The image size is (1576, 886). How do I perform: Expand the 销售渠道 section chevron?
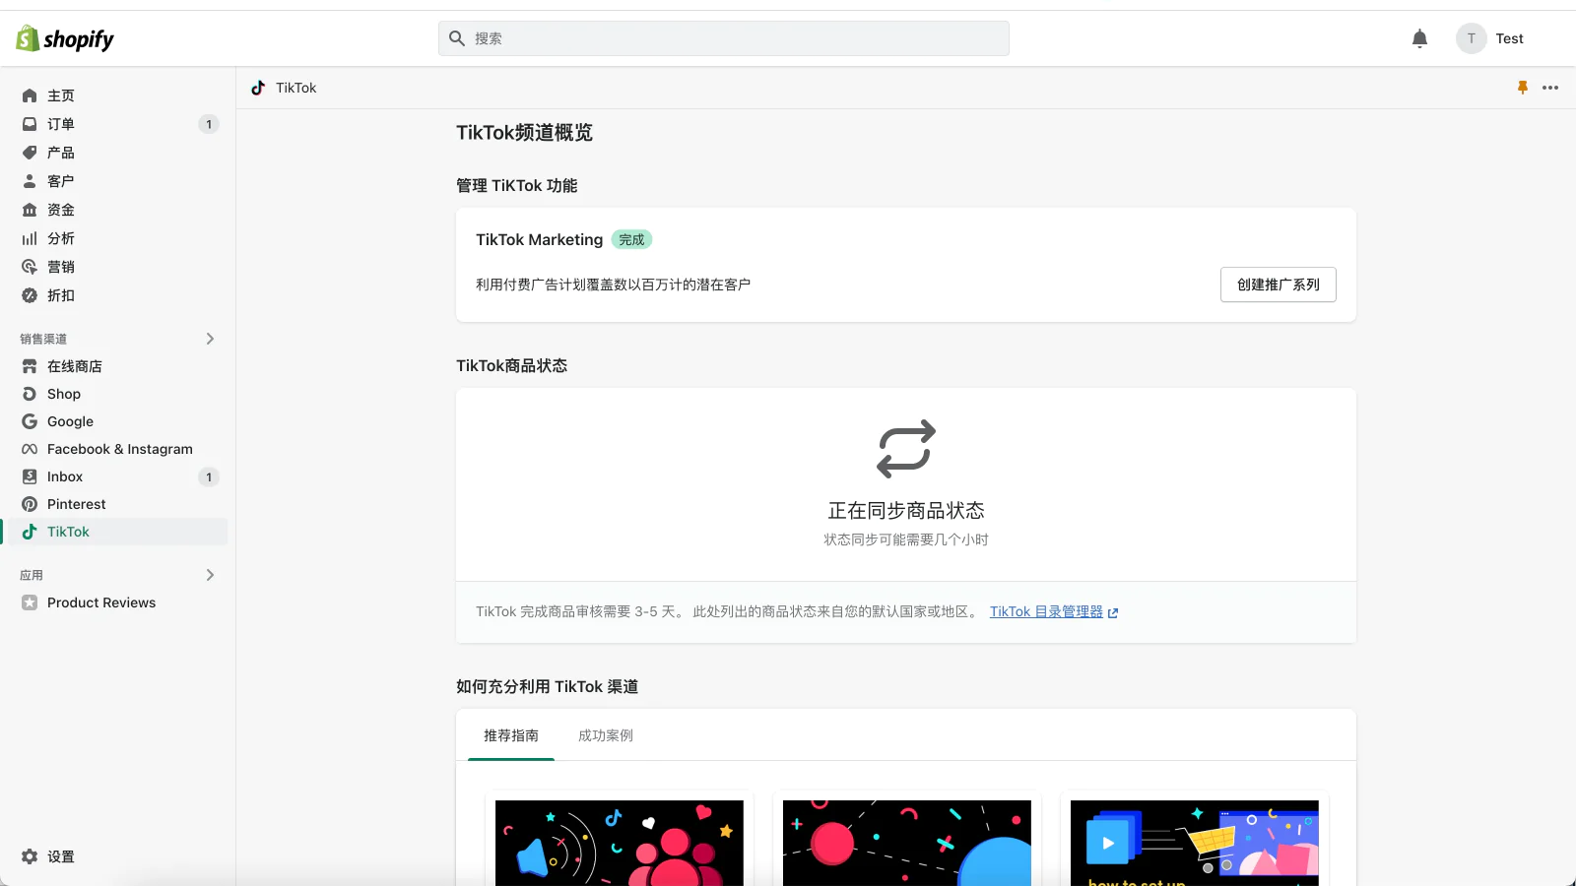pos(210,339)
